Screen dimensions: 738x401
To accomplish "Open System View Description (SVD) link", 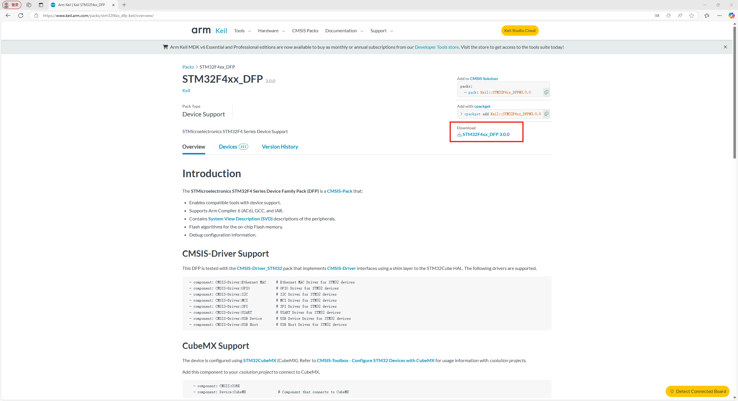I will click(240, 219).
